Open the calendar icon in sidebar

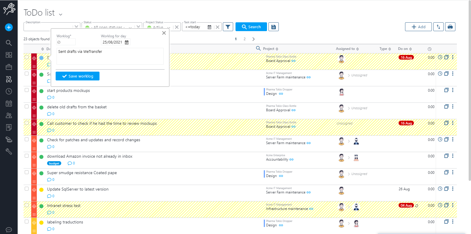[x=9, y=103]
